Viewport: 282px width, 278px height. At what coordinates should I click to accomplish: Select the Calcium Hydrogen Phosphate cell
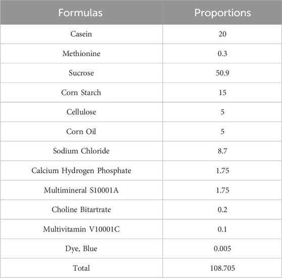81,171
